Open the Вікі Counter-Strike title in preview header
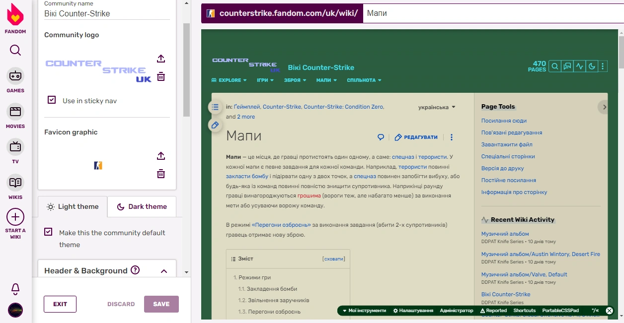This screenshot has width=624, height=323. pos(321,67)
